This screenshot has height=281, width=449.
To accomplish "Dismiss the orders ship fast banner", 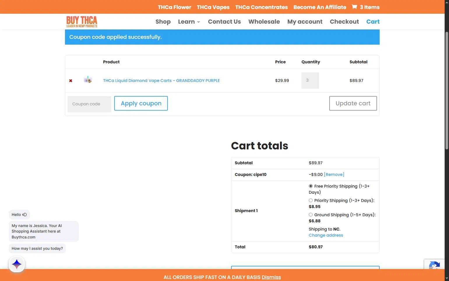I will pyautogui.click(x=271, y=277).
